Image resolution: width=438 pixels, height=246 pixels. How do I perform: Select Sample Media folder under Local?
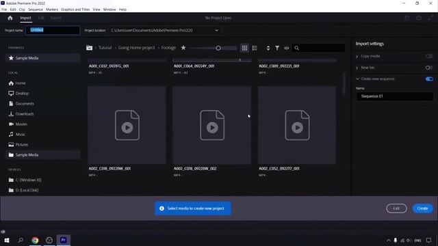42,155
